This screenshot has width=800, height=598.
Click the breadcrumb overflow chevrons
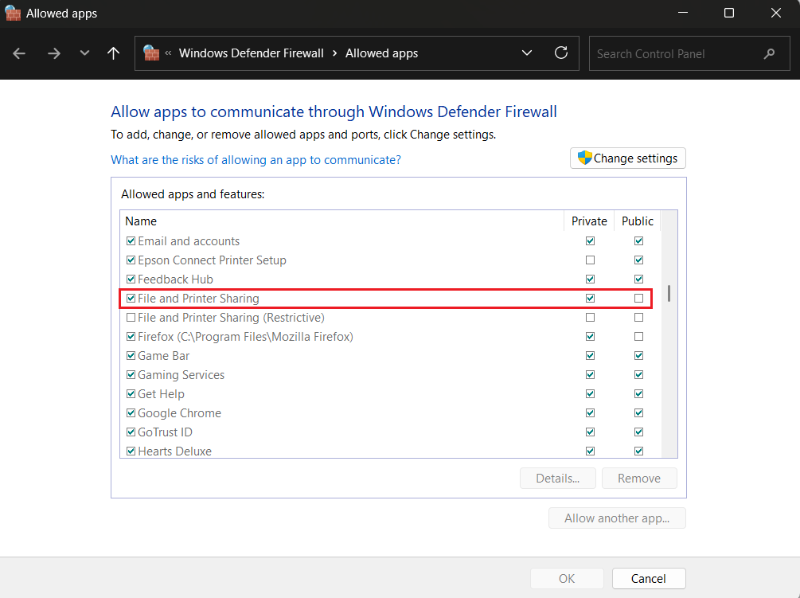(x=169, y=53)
